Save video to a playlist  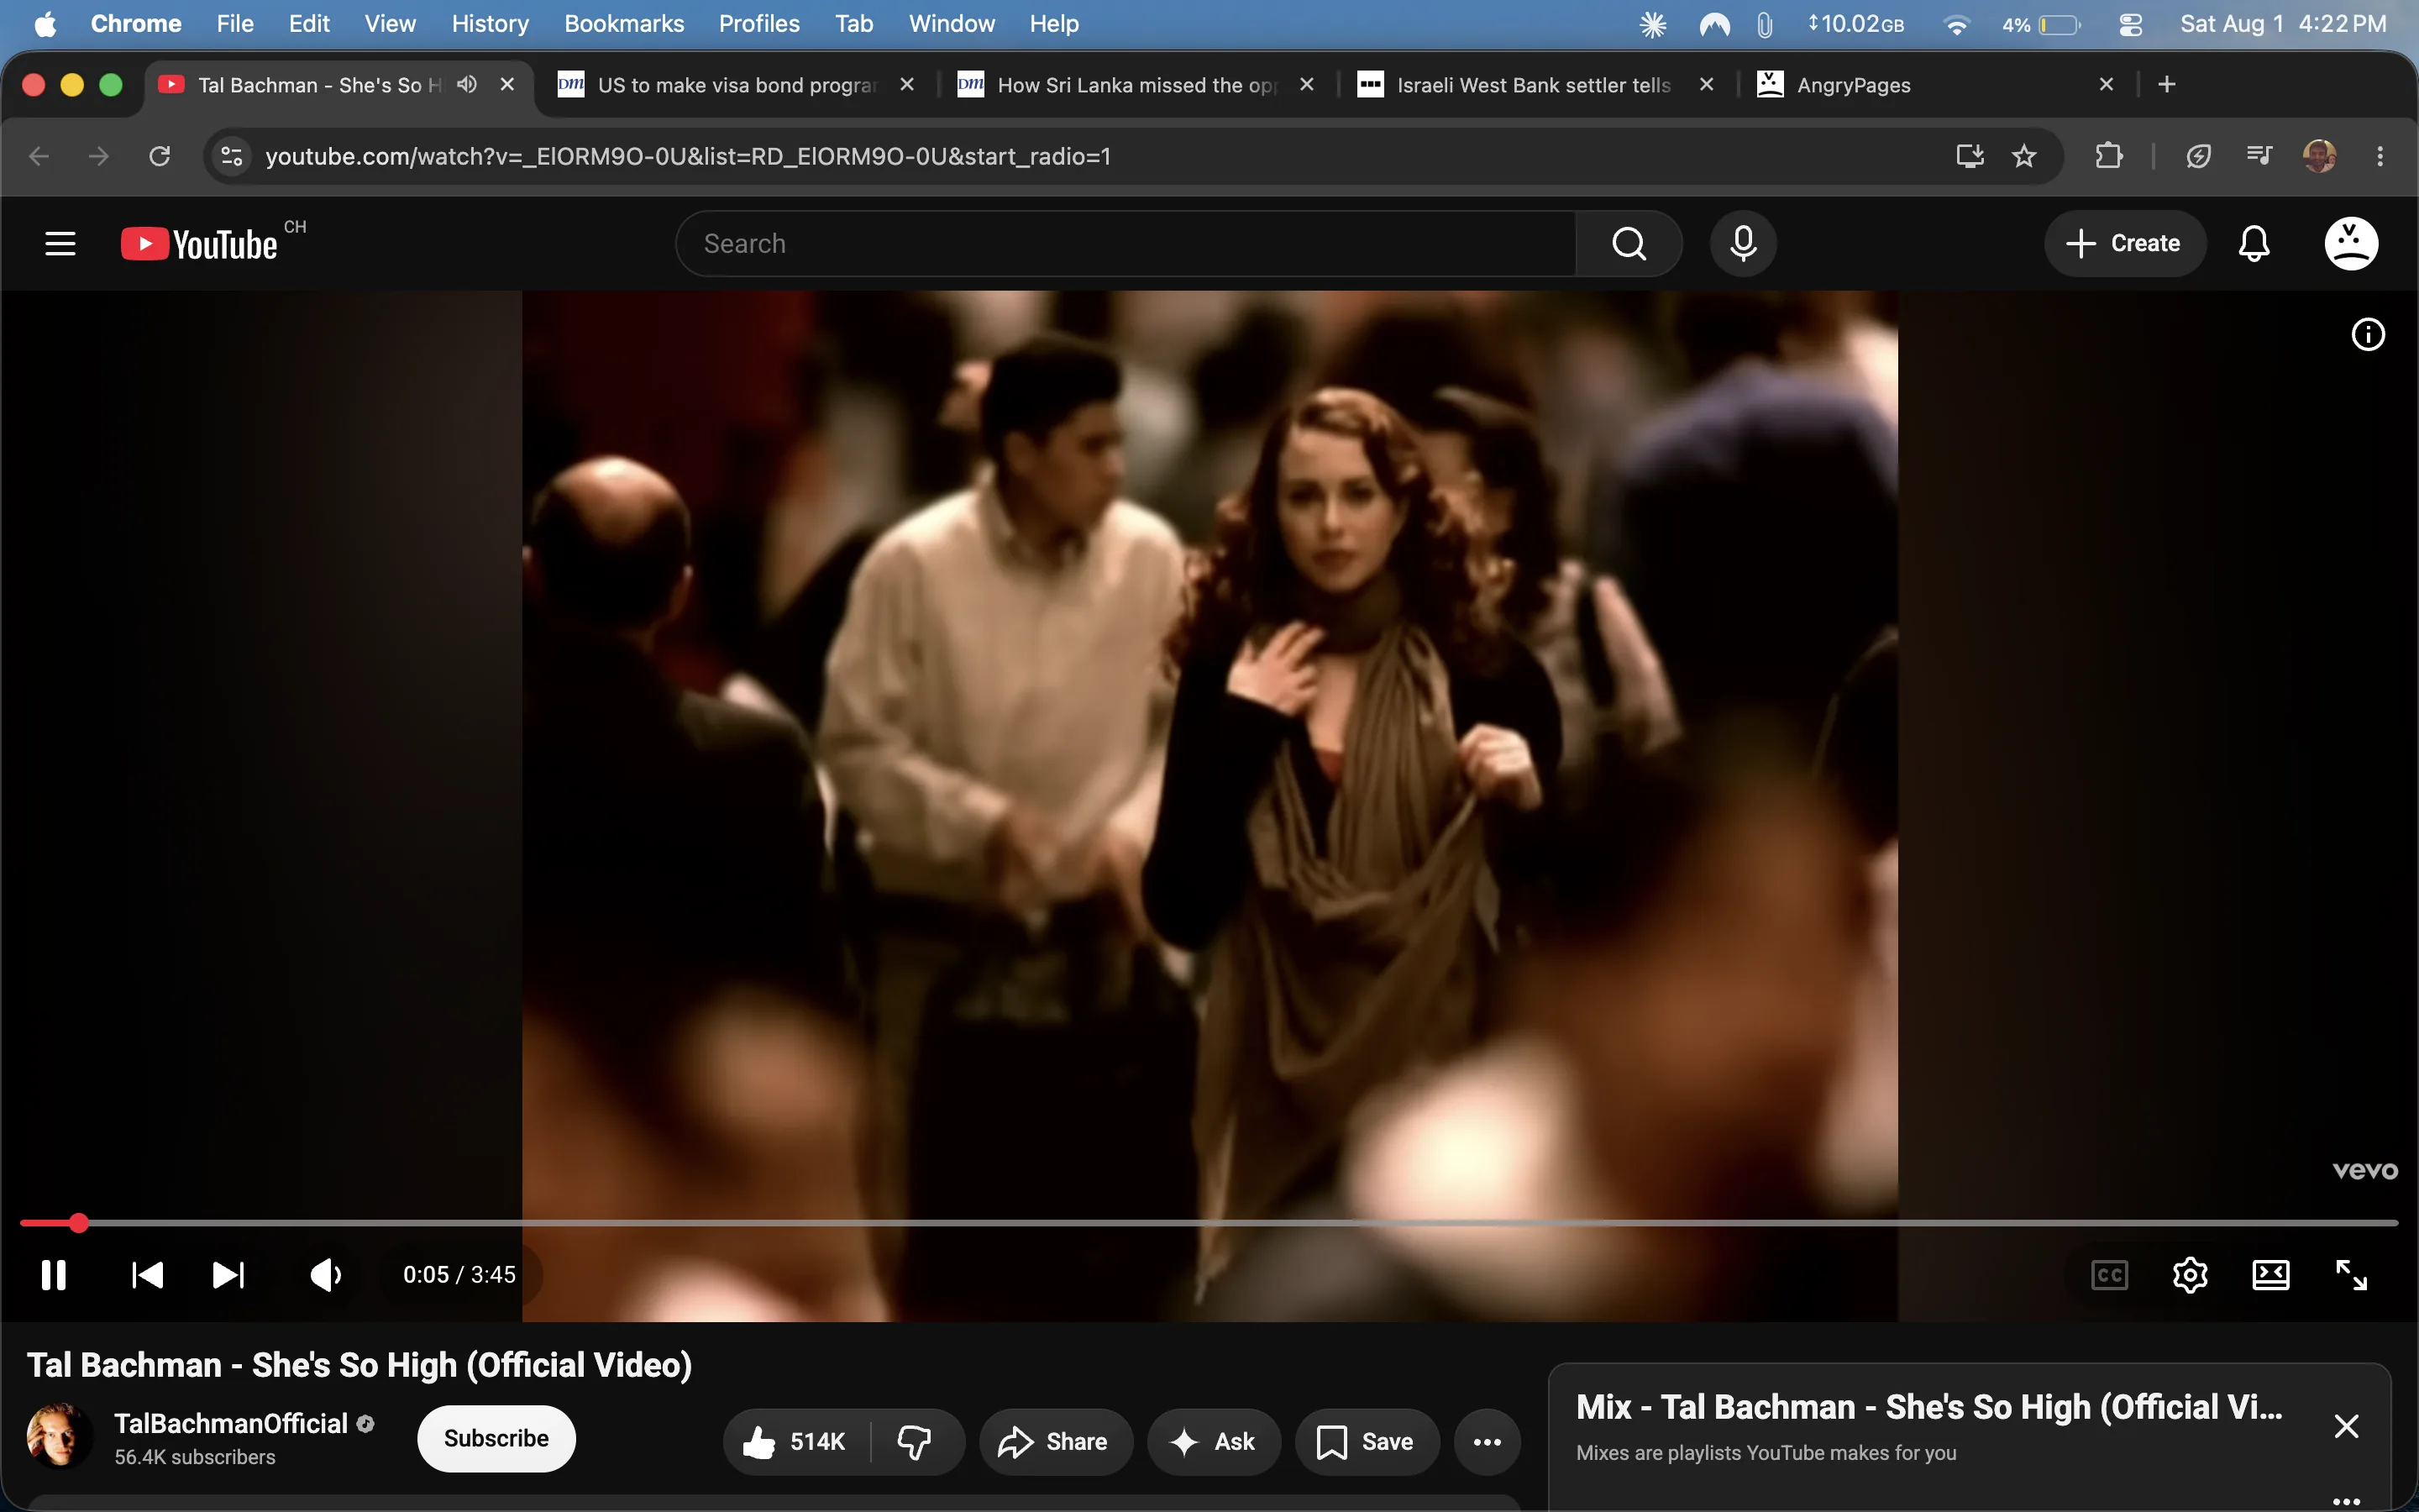point(1367,1442)
